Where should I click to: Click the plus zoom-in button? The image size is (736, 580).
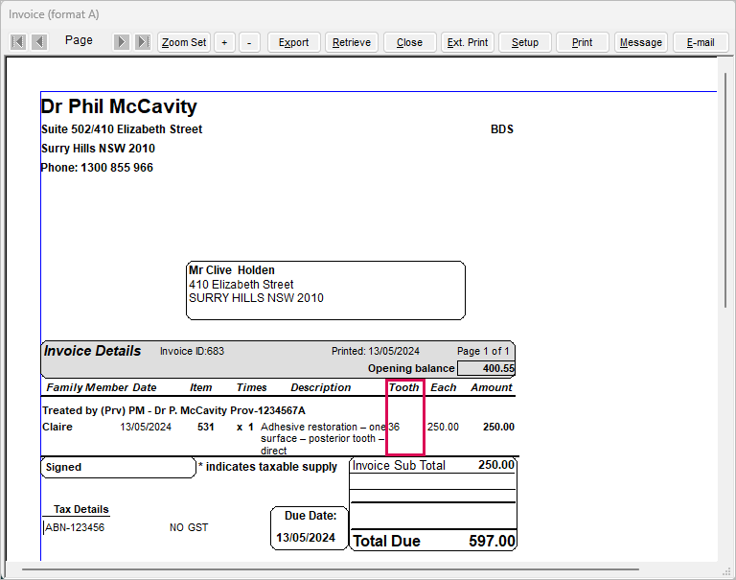pyautogui.click(x=224, y=42)
